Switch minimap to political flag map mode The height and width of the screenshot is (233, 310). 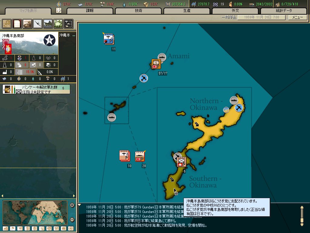point(13,228)
